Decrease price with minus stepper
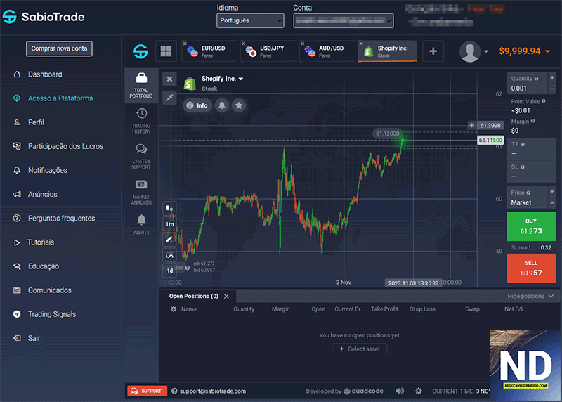This screenshot has height=402, width=562. (x=552, y=202)
